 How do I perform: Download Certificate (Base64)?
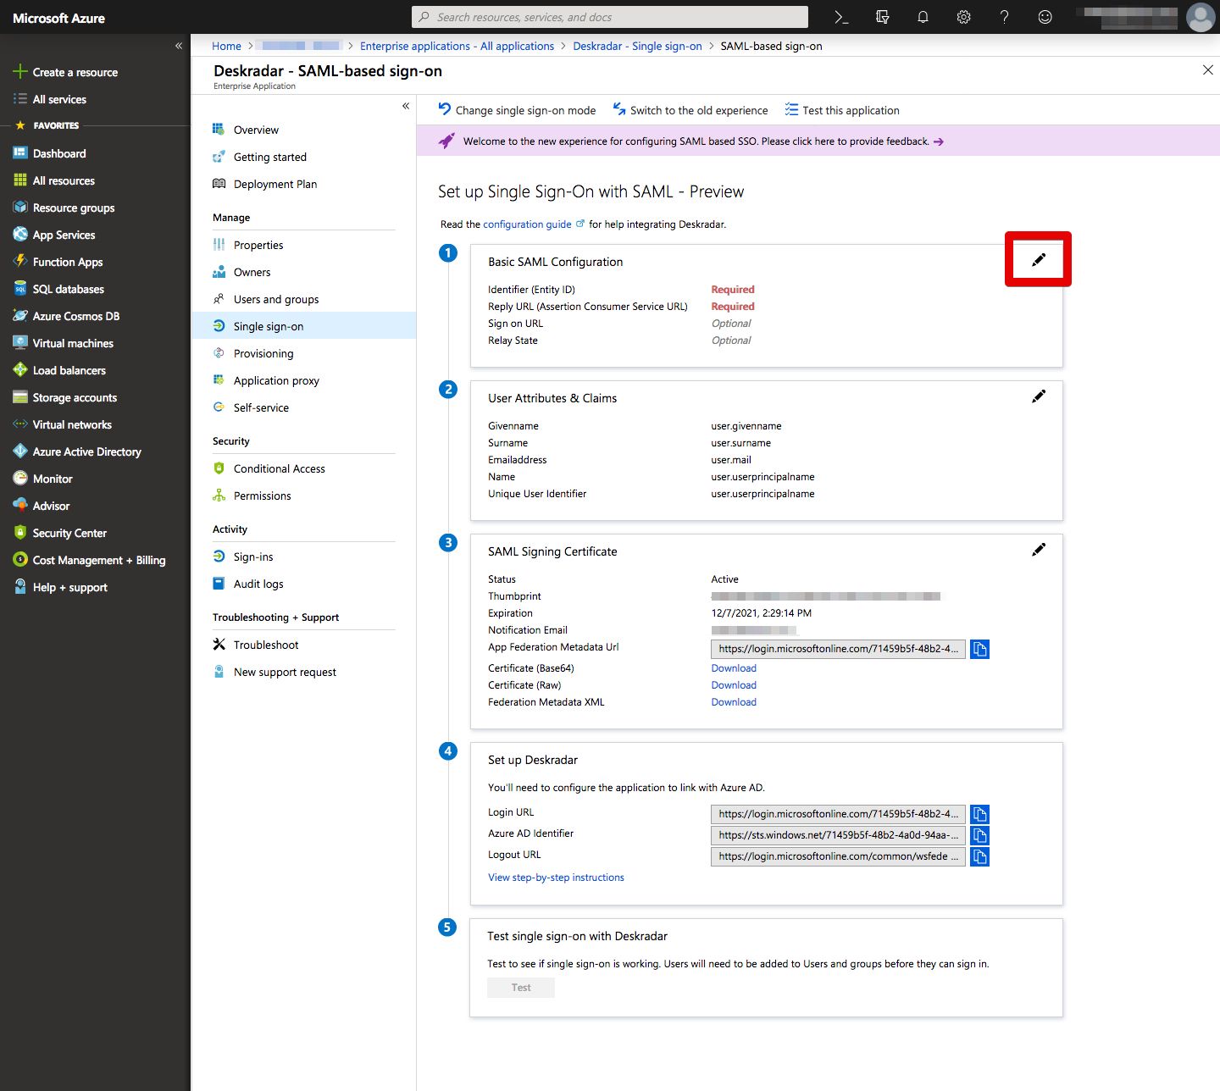734,668
